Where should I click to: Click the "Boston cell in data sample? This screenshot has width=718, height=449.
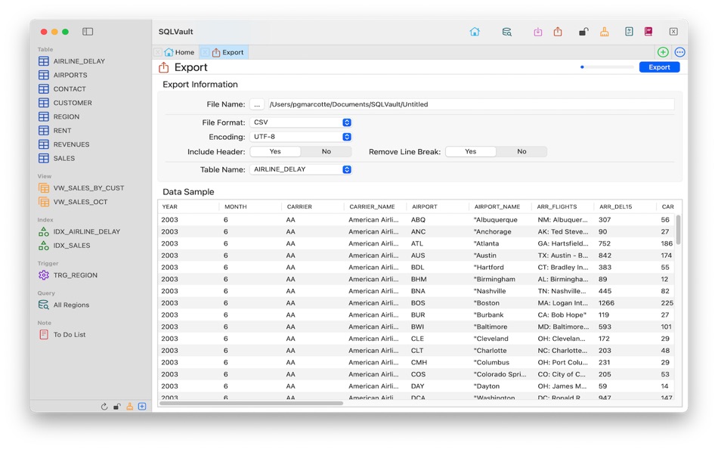point(486,303)
